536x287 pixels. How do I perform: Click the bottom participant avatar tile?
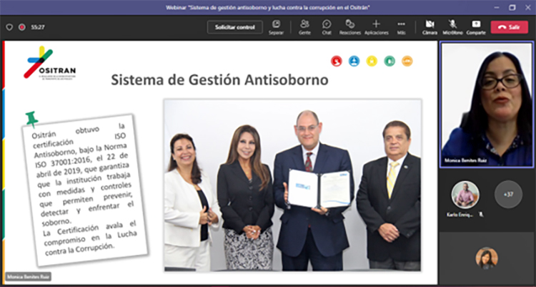coord(487,258)
